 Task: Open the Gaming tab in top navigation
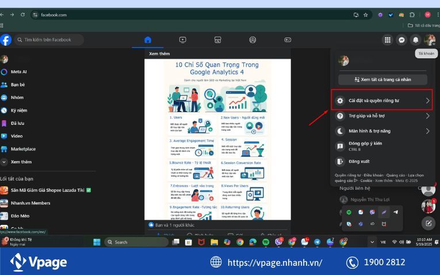click(x=288, y=40)
